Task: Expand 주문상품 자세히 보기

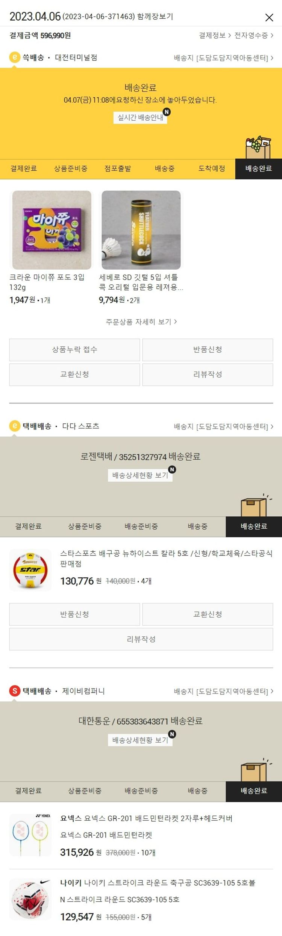Action: click(141, 322)
